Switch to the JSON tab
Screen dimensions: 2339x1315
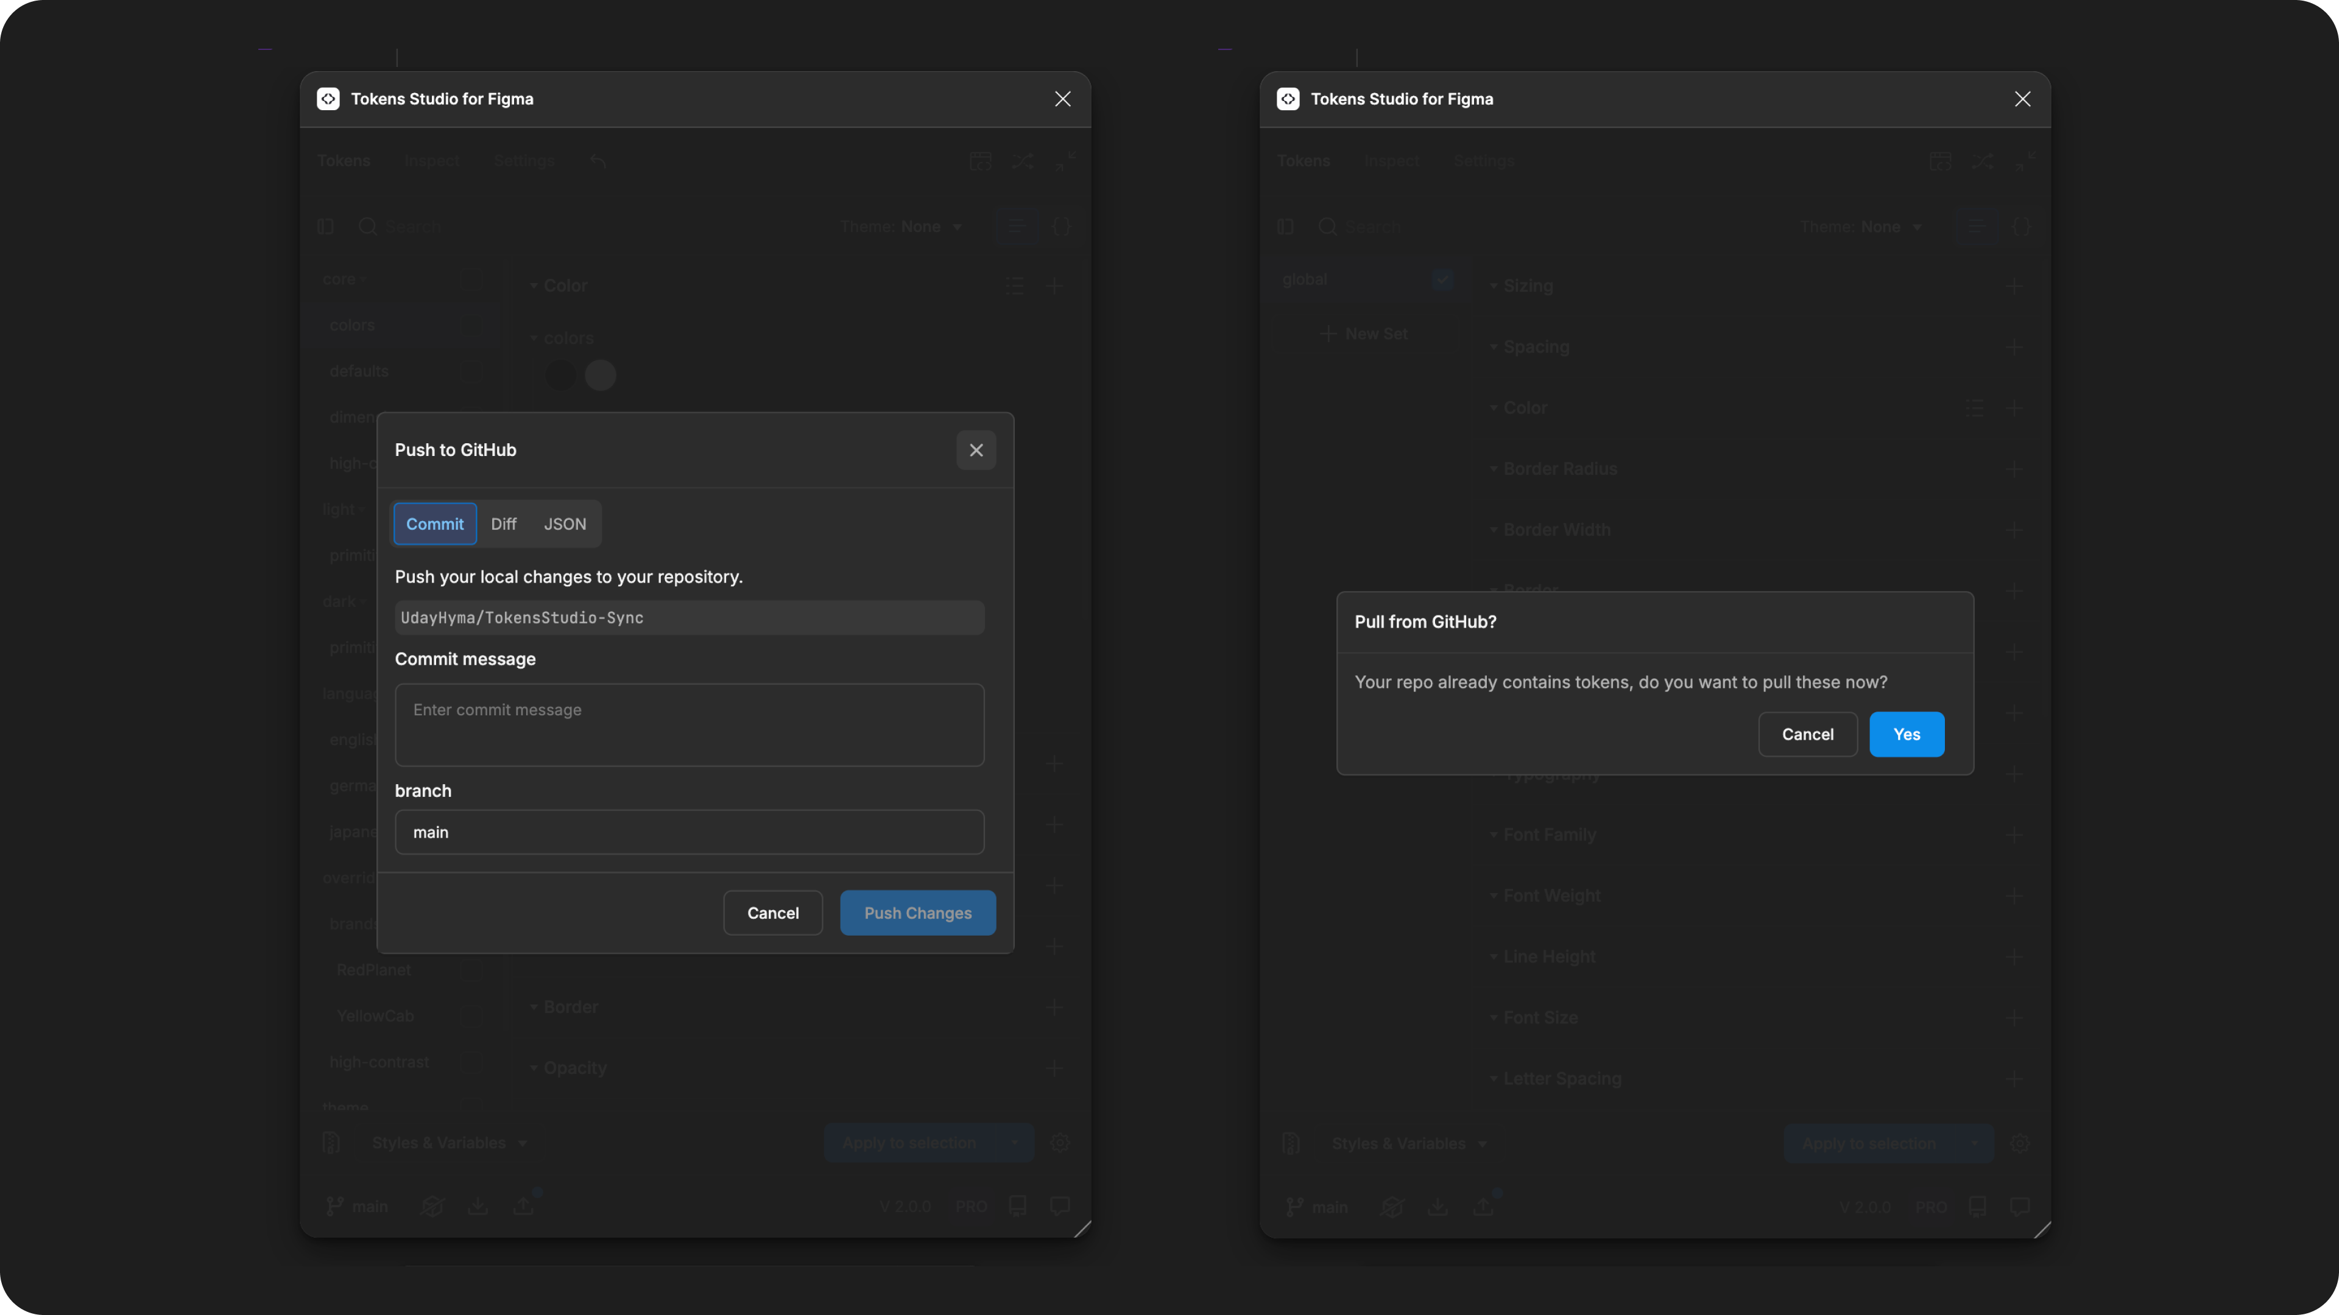(x=565, y=524)
